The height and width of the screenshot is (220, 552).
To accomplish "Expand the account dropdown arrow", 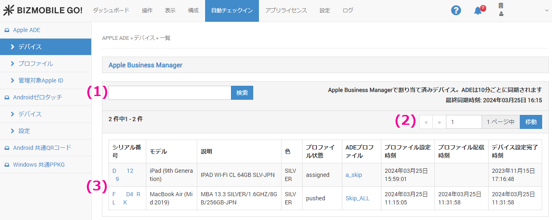I will pyautogui.click(x=547, y=11).
